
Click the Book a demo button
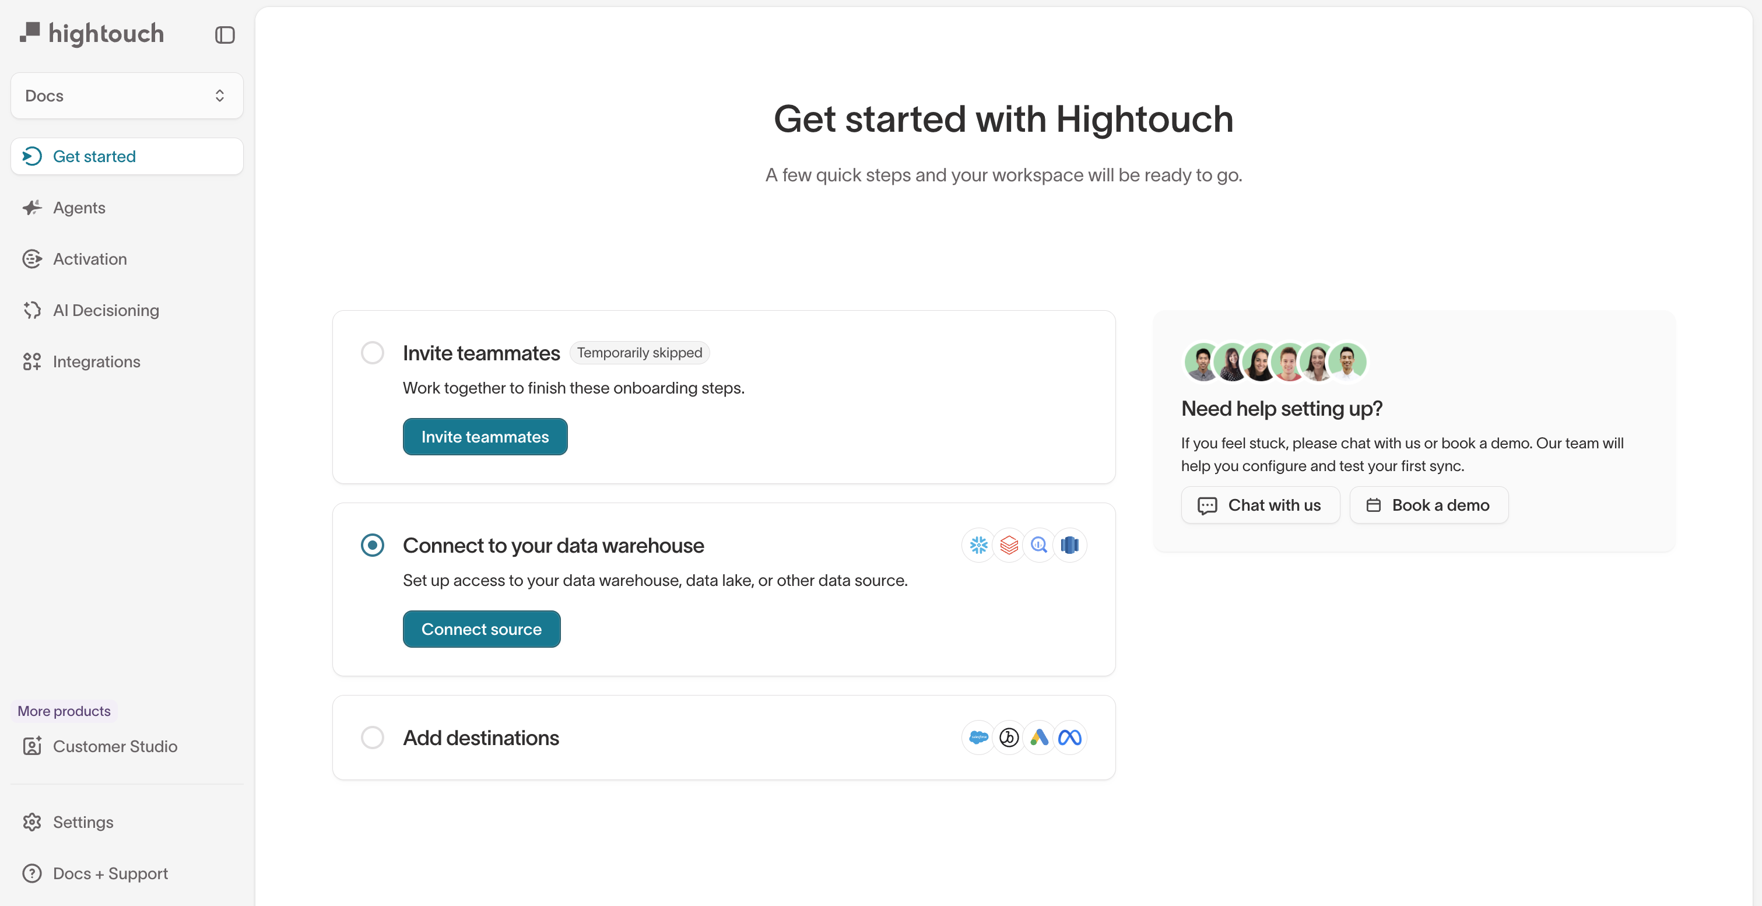(x=1428, y=505)
